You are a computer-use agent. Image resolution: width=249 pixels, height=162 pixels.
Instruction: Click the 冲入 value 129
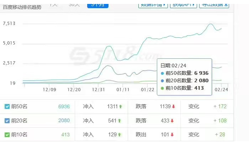pos(112,135)
